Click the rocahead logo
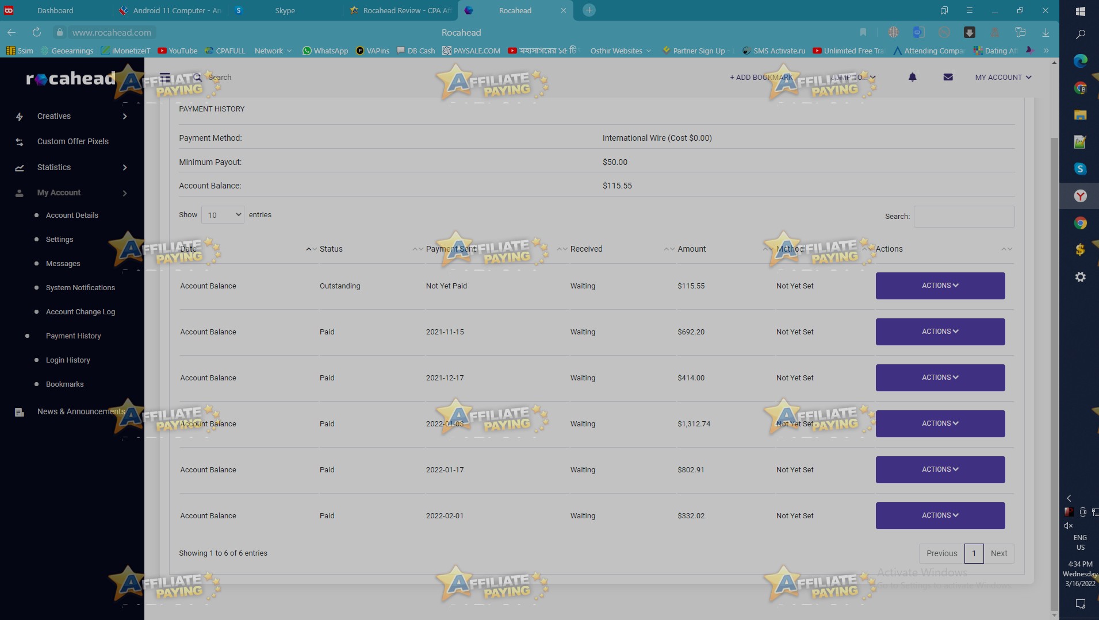The height and width of the screenshot is (620, 1099). (x=71, y=78)
